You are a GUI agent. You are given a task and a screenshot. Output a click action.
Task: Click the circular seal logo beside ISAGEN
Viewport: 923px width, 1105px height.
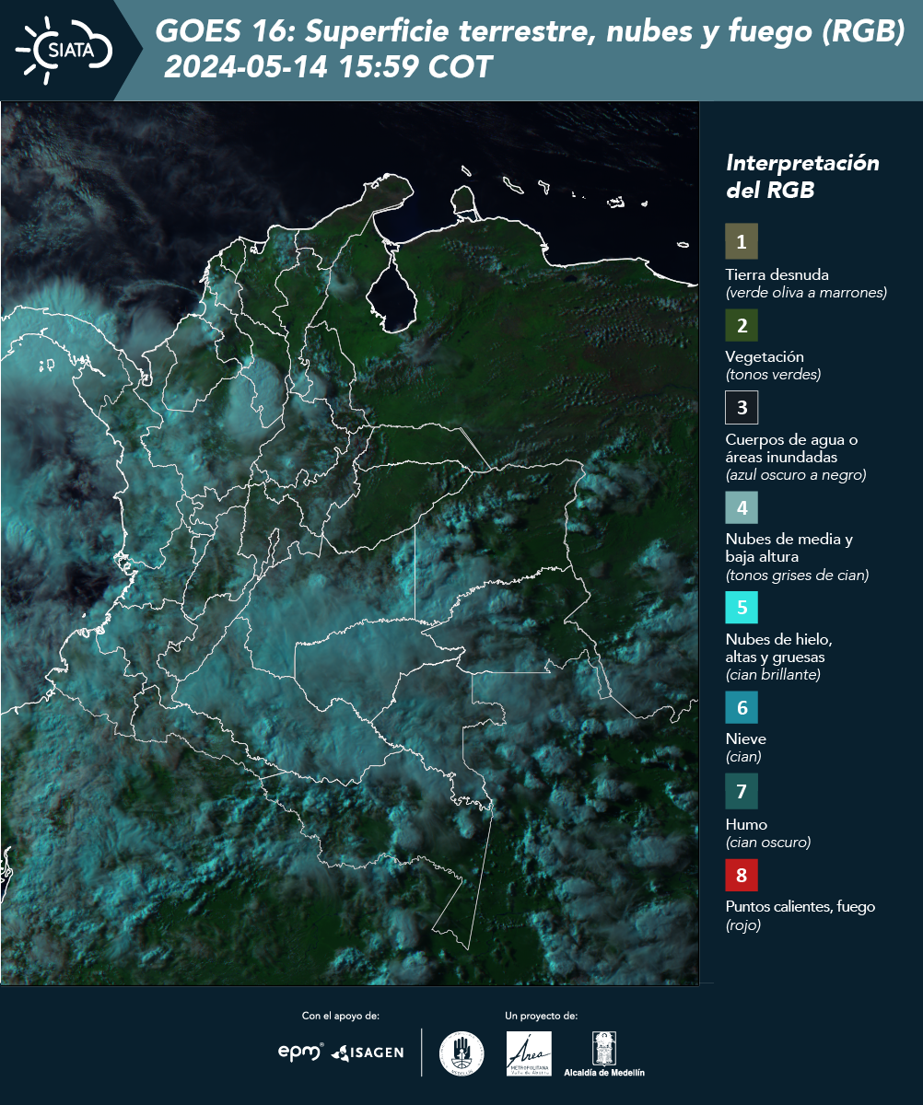coord(461,1053)
